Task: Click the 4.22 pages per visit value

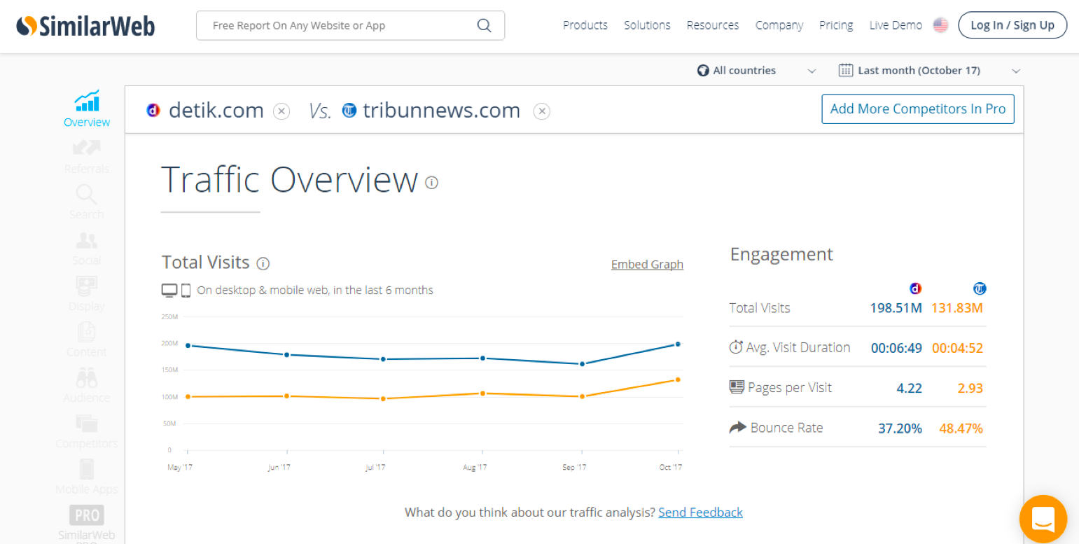Action: click(x=910, y=388)
